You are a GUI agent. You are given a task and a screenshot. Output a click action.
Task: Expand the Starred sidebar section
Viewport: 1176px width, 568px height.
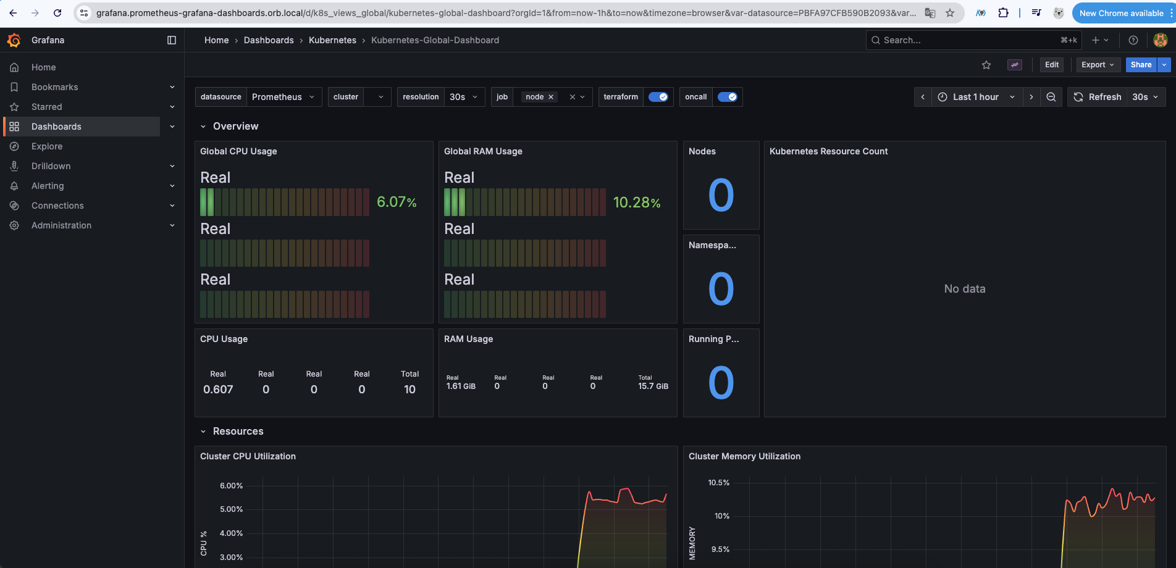coord(172,107)
